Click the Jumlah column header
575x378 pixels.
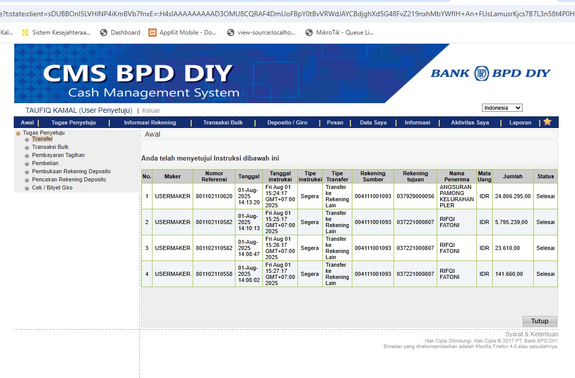512,176
